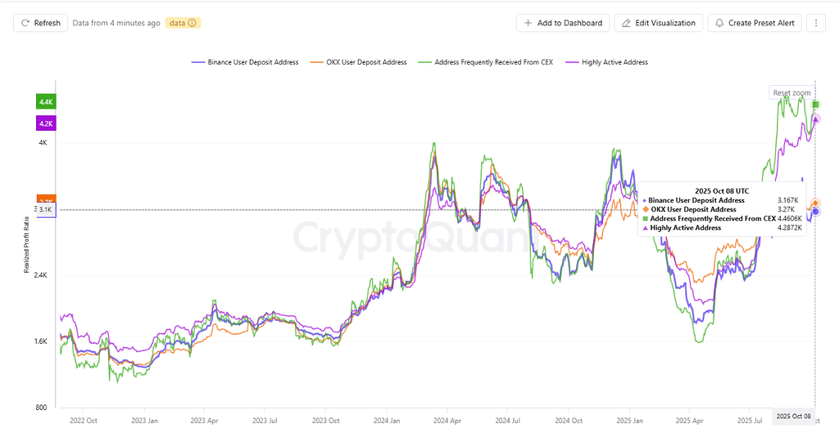Click the 2025 Oct 08 date axis label
The width and height of the screenshot is (839, 442).
[792, 416]
